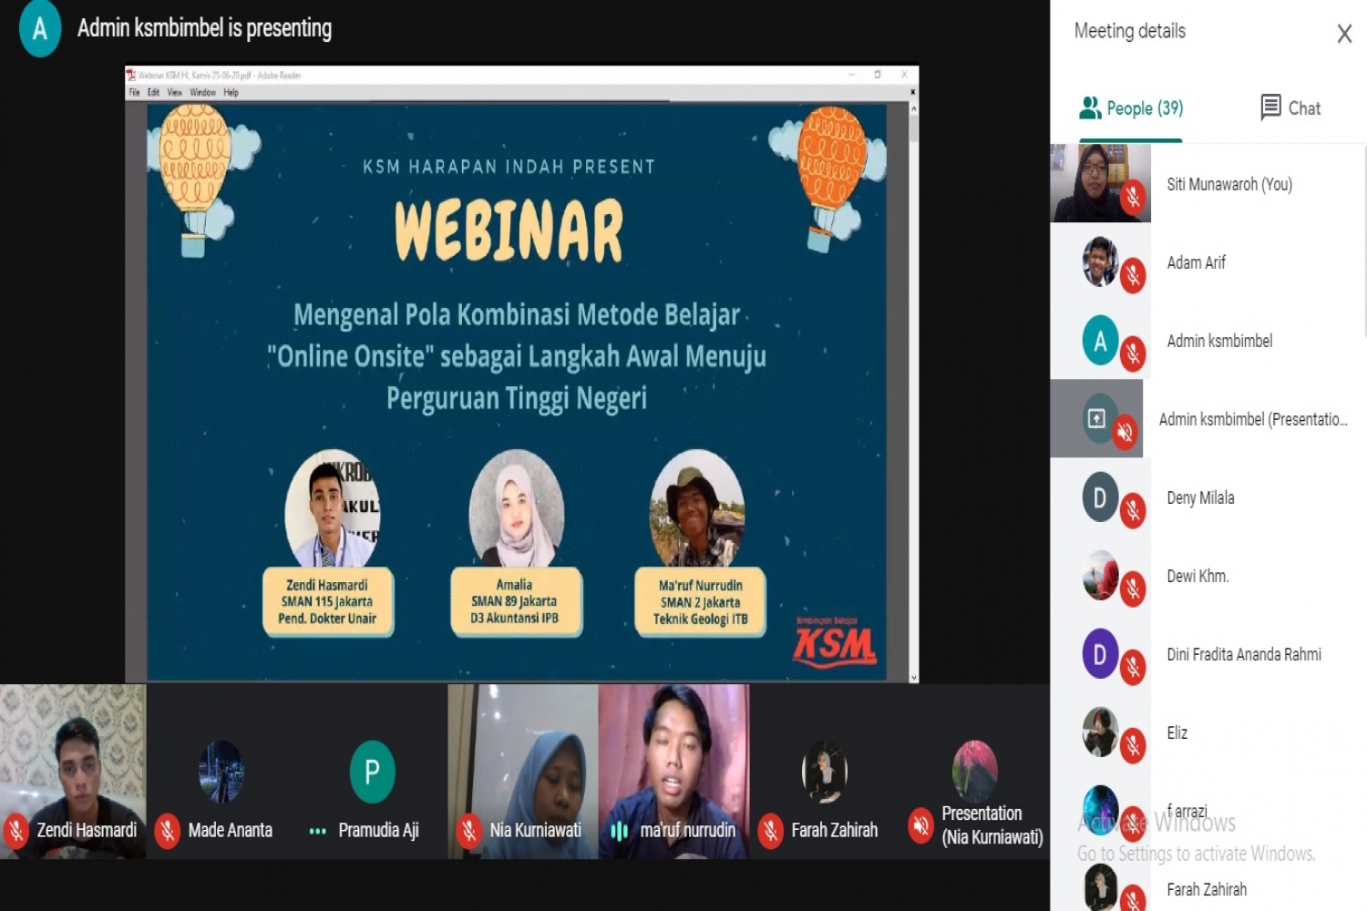Image resolution: width=1367 pixels, height=911 pixels.
Task: Click muted audio icon on Admin ksmbimbel presentation
Action: point(1125,432)
